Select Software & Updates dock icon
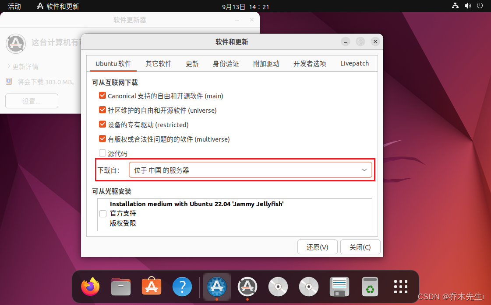Image resolution: width=491 pixels, height=305 pixels. [217, 287]
